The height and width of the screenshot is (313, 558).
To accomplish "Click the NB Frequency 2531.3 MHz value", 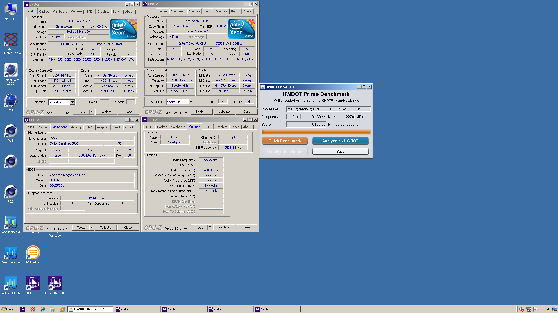I will click(233, 148).
